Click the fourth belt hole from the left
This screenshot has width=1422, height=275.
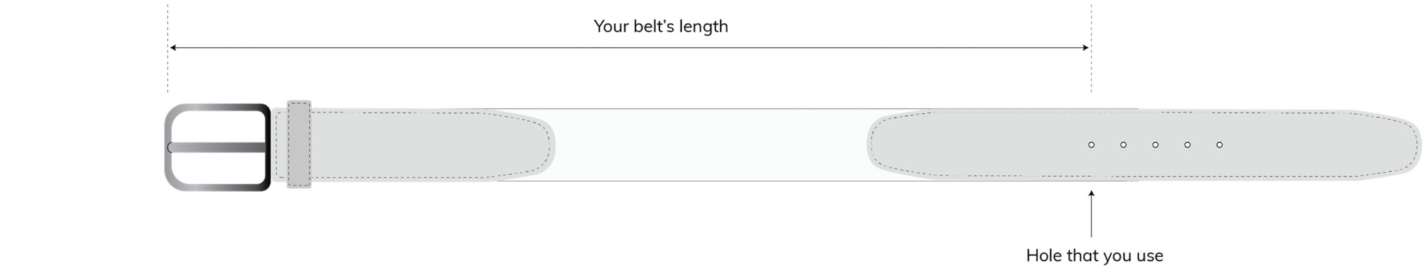tap(1187, 145)
